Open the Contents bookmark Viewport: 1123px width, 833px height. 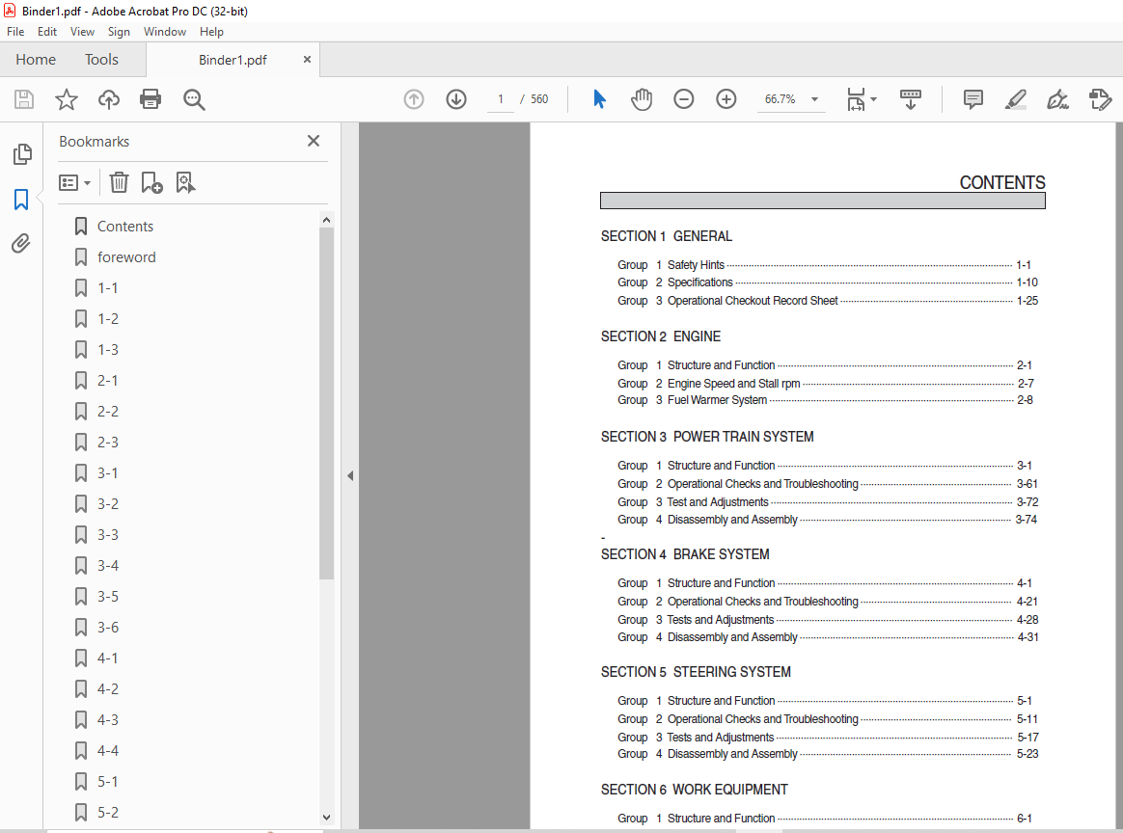point(125,227)
